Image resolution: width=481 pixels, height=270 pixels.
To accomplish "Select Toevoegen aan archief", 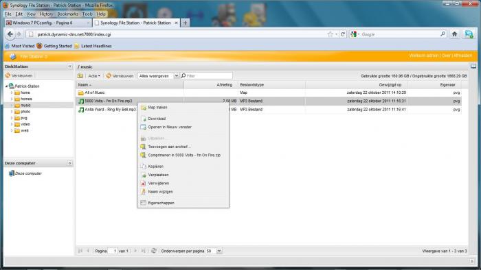I will pyautogui.click(x=183, y=147).
